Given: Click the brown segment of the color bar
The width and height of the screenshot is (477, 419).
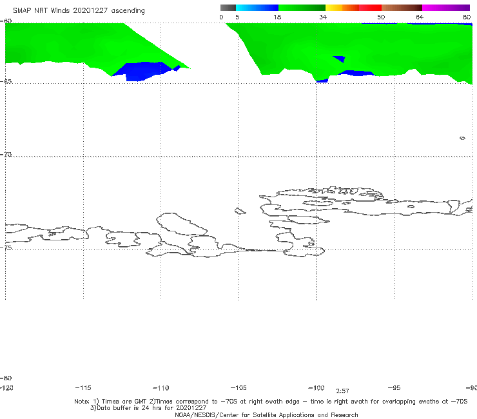Looking at the screenshot, I should tap(402, 8).
